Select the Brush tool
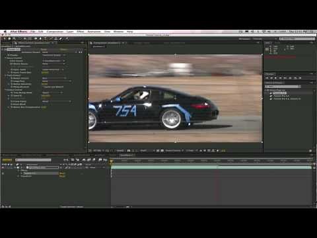This screenshot has width=317, height=238. coord(51,38)
